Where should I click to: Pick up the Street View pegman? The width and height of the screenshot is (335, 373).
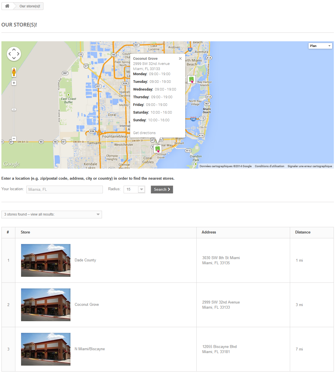pyautogui.click(x=14, y=72)
